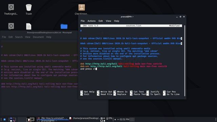Click 'Cut Text' shortcut in nano footer
The width and height of the screenshot is (217, 122).
[137, 92]
